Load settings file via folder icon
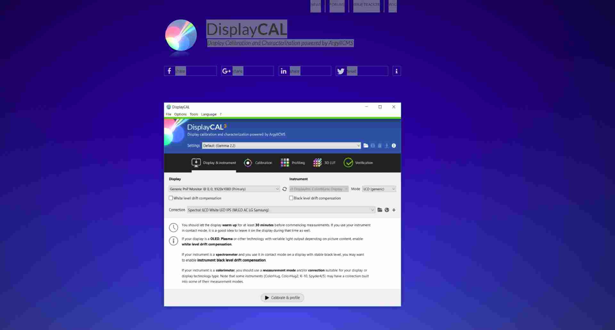Viewport: 615px width, 330px height. pos(366,146)
